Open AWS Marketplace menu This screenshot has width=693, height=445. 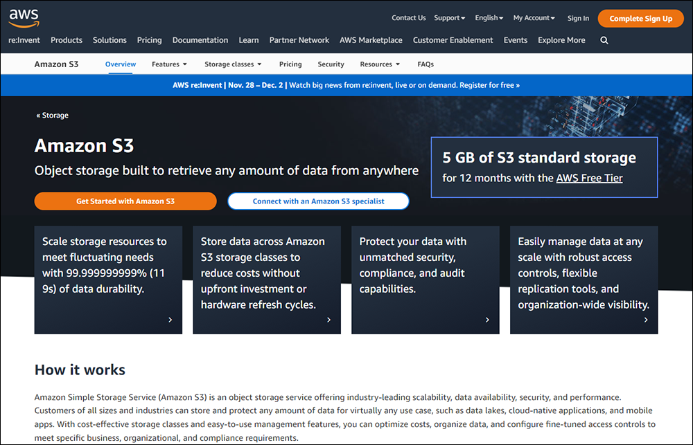click(x=371, y=40)
